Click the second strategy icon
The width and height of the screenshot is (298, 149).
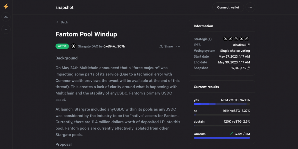click(x=231, y=39)
